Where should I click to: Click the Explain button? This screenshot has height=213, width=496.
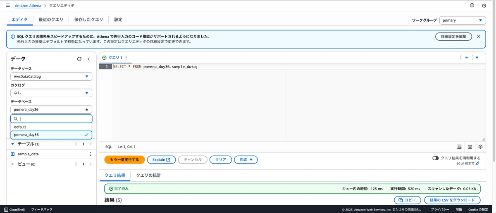(x=161, y=159)
